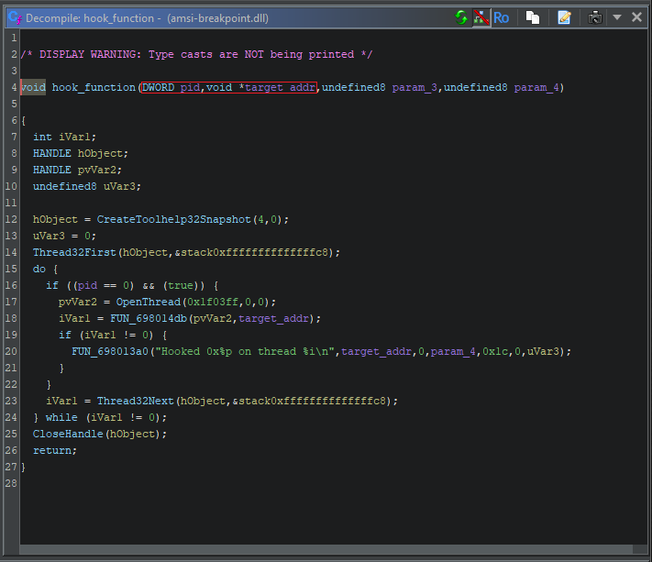Click the Decompile C-function icon in title bar

(x=15, y=17)
